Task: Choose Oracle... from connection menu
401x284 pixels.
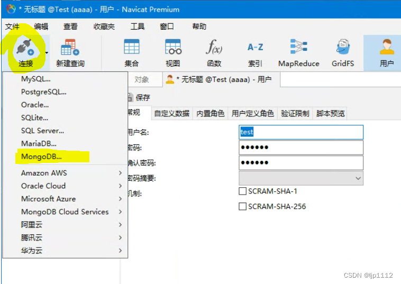Action: 65,105
